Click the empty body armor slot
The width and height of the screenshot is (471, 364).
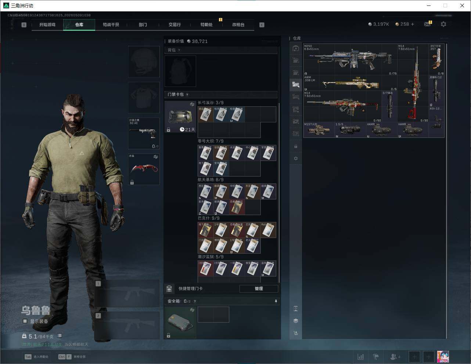pos(144,98)
